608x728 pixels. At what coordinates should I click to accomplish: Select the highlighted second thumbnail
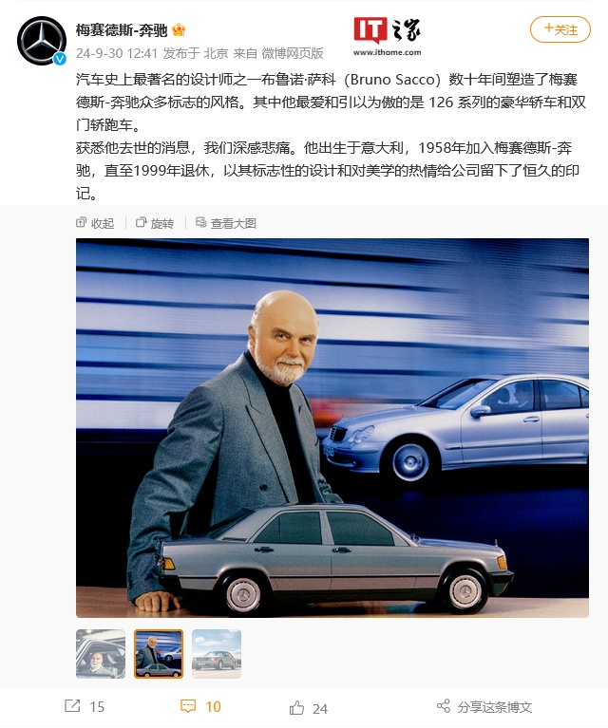click(x=159, y=654)
